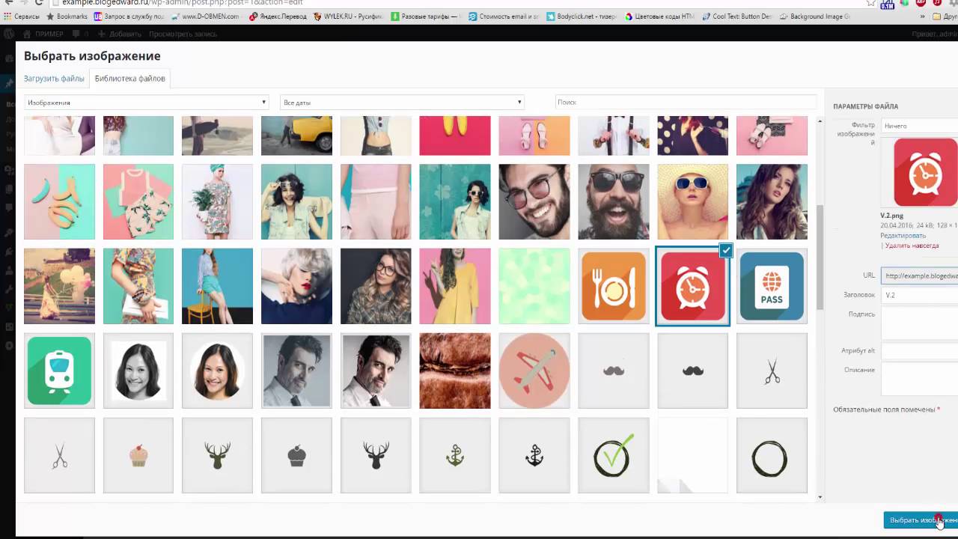958x539 pixels.
Task: Click the red alarm clock preview in sidebar
Action: pos(925,172)
